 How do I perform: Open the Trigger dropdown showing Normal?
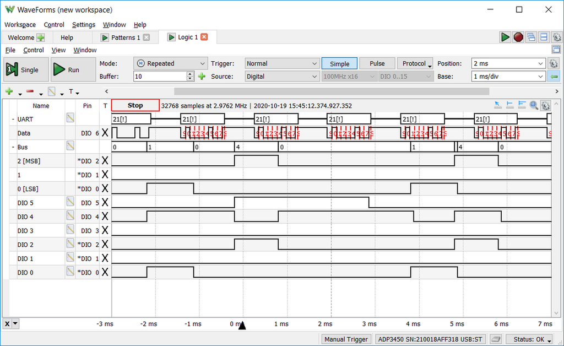(x=281, y=63)
